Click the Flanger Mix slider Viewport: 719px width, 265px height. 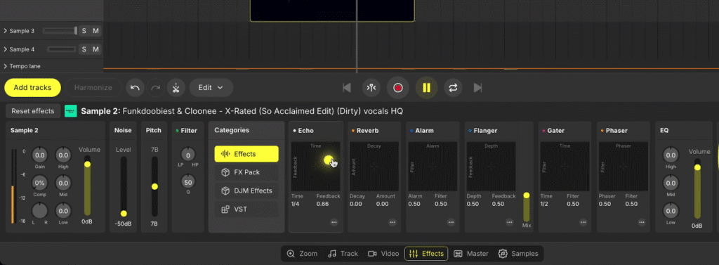[x=527, y=207]
